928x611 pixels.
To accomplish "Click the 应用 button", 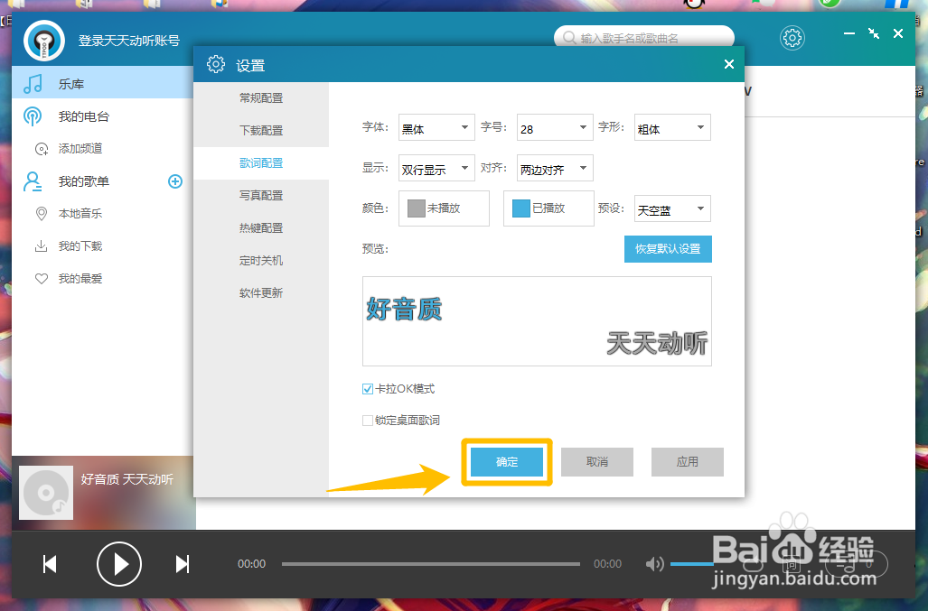I will point(687,461).
